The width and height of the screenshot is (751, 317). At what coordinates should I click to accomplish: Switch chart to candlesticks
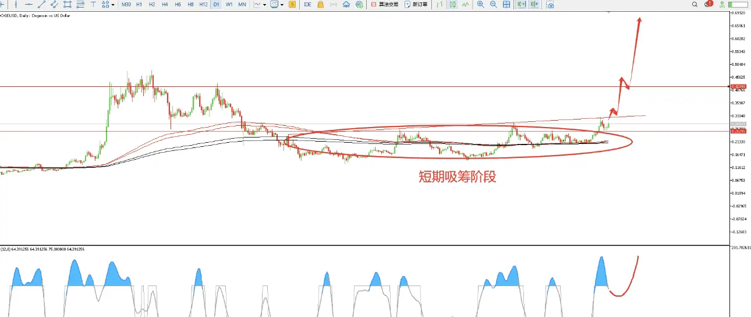click(452, 5)
